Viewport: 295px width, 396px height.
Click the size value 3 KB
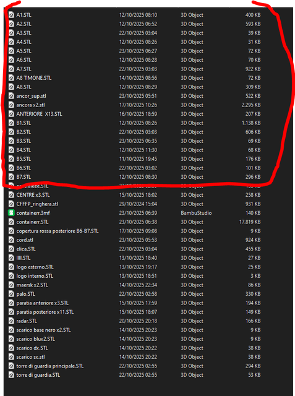pos(255,276)
